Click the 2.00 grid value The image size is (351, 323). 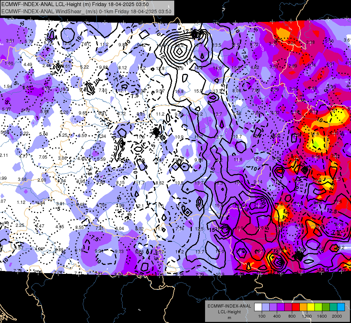[42, 180]
